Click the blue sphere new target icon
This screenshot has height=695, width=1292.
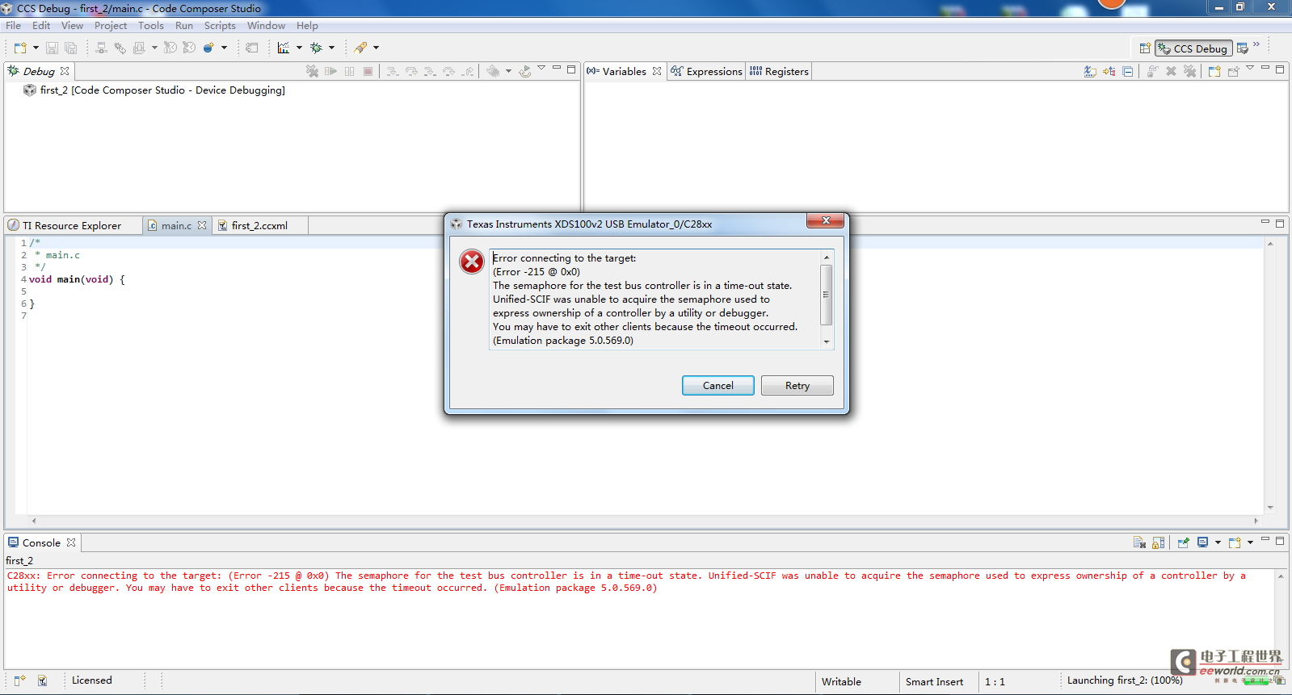[x=208, y=48]
